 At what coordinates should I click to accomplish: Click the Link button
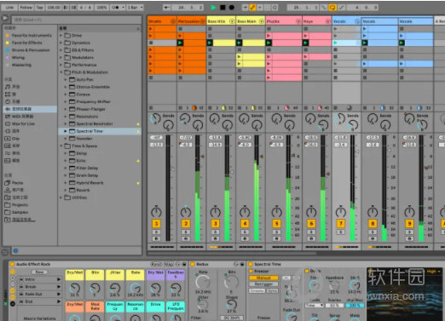(x=9, y=8)
